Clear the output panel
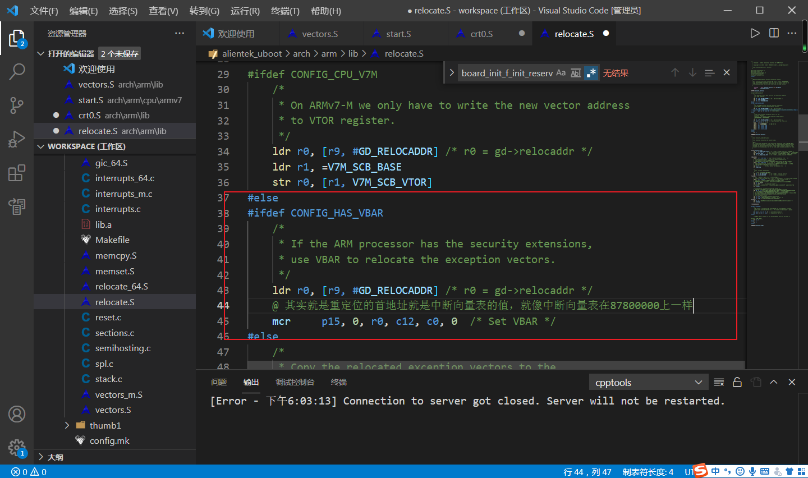808x478 pixels. click(x=719, y=382)
